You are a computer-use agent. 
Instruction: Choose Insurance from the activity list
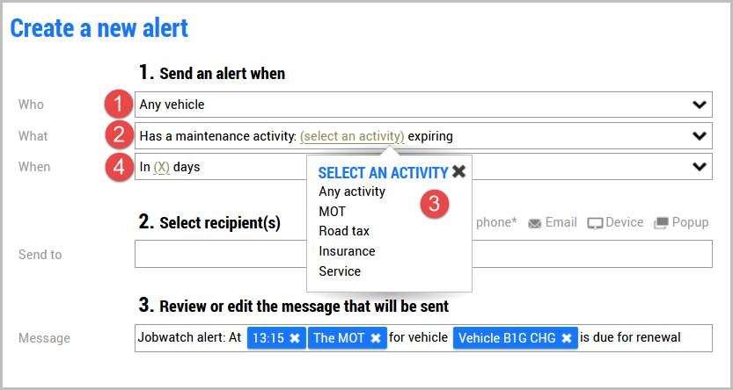point(347,251)
